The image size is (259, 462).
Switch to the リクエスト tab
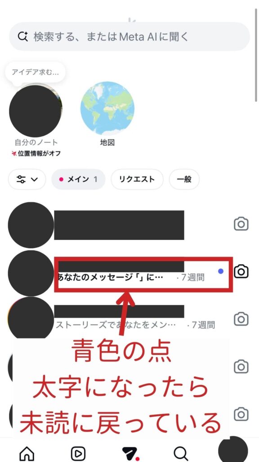tap(137, 179)
